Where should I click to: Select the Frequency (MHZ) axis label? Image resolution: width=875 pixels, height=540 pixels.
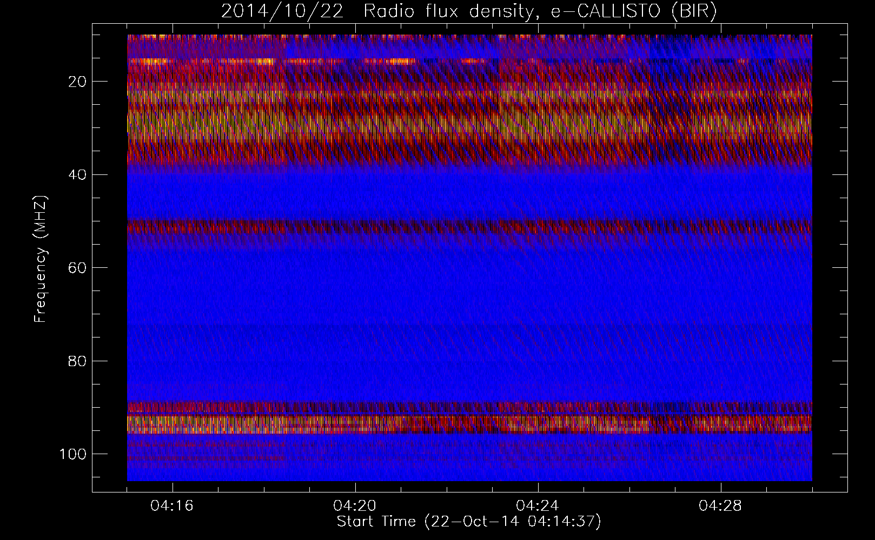pyautogui.click(x=41, y=259)
